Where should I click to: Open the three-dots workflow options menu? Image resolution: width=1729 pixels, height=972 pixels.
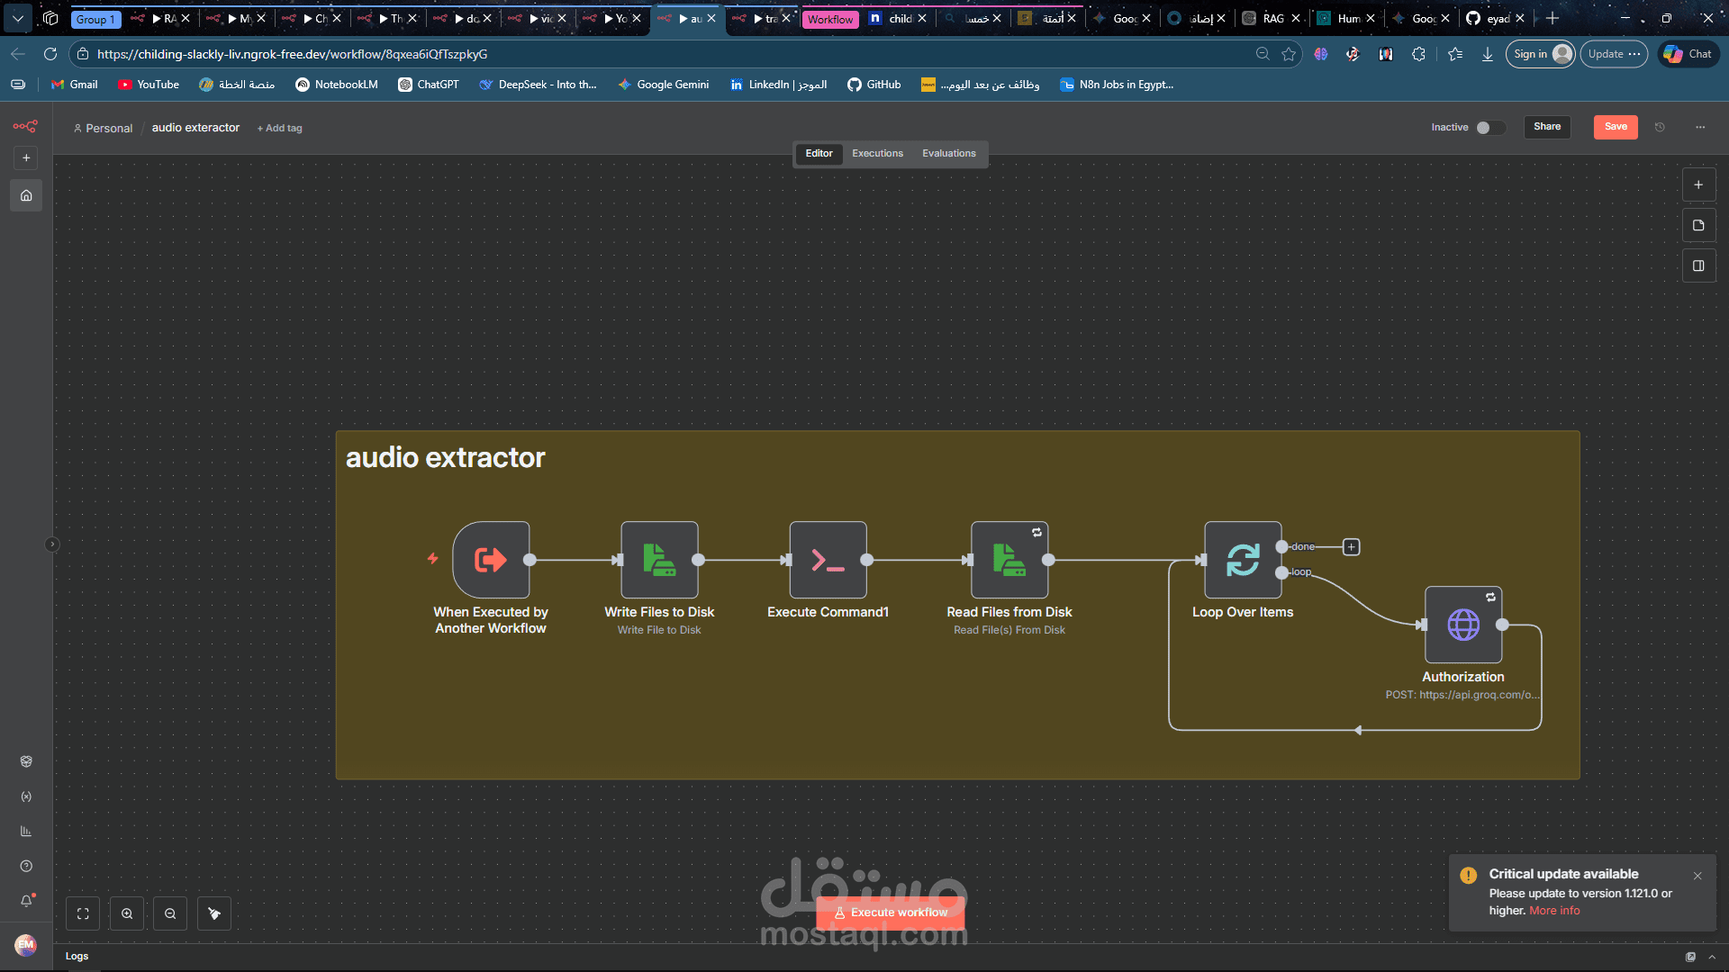click(1700, 127)
